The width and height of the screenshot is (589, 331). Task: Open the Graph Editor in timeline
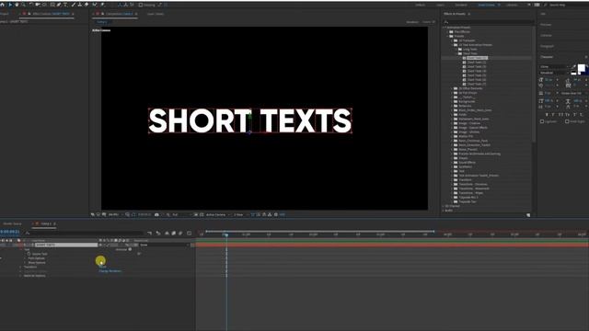(189, 233)
